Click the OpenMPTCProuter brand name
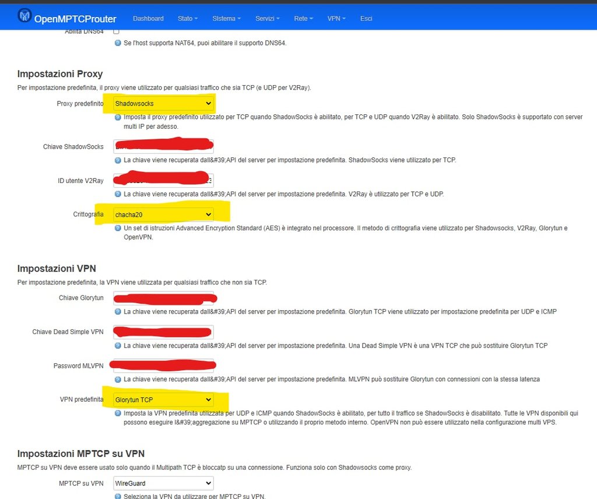The image size is (597, 499). click(x=75, y=19)
